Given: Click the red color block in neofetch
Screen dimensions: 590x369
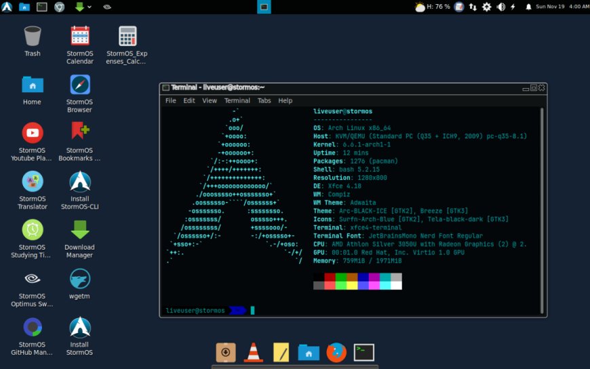Looking at the screenshot, I should (330, 277).
